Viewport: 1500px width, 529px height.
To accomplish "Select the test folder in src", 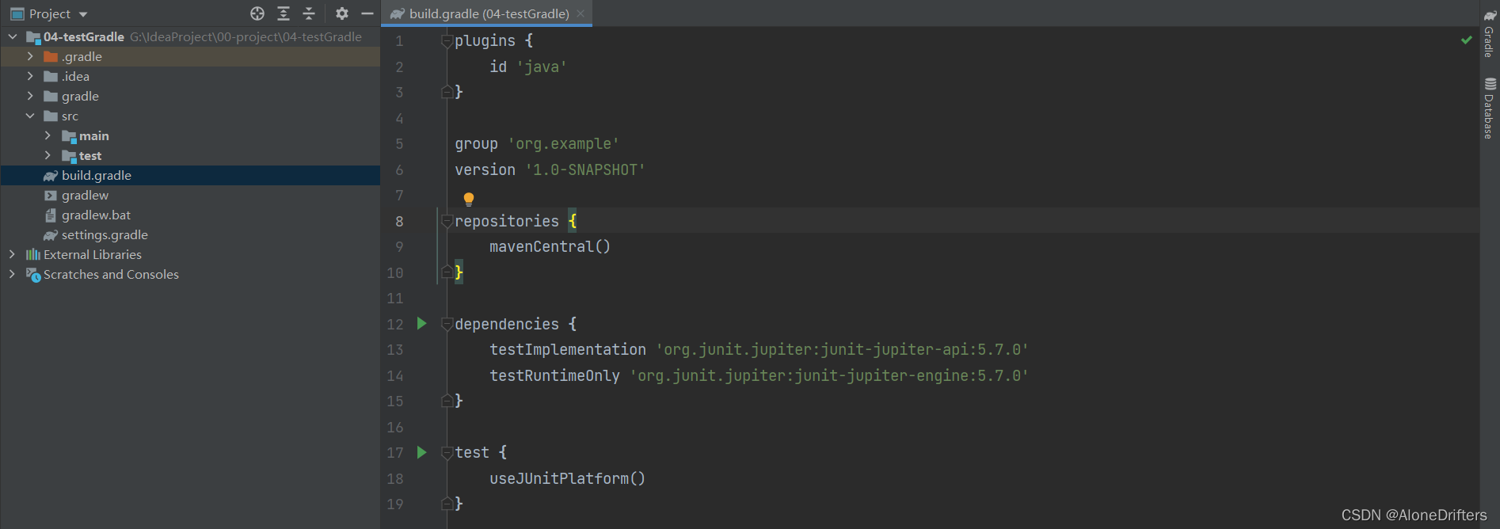I will point(190,155).
